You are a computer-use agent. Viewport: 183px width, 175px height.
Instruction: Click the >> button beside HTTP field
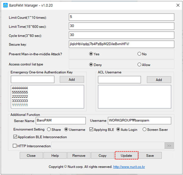click(169, 146)
